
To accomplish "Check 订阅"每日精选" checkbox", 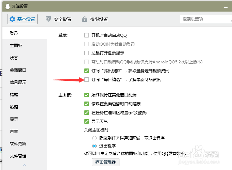I will coord(86,80).
